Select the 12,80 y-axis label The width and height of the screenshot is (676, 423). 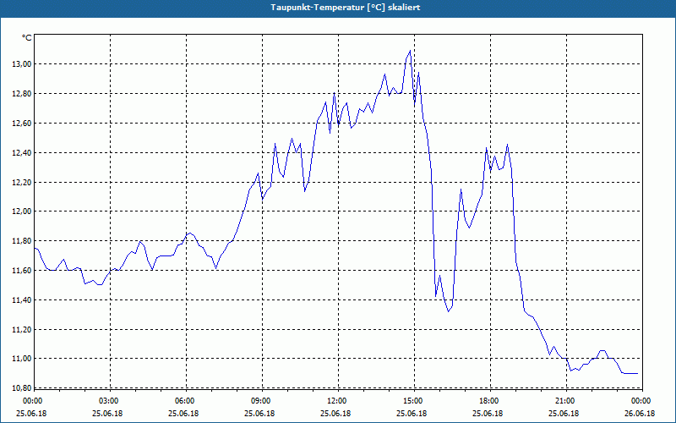coord(22,94)
